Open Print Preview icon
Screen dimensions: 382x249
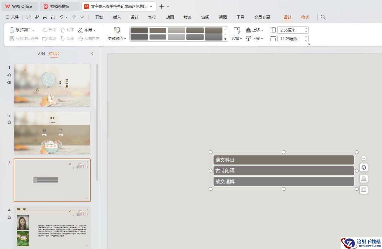[x=53, y=17]
